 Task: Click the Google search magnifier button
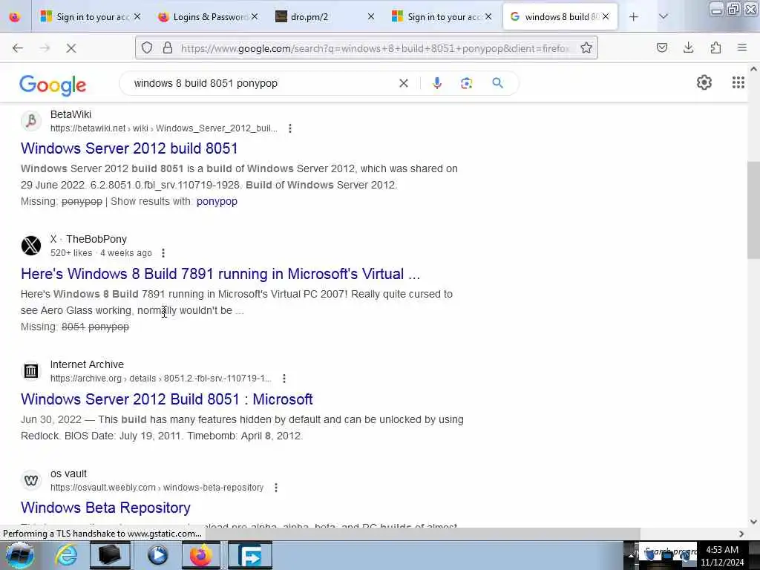[x=497, y=83]
